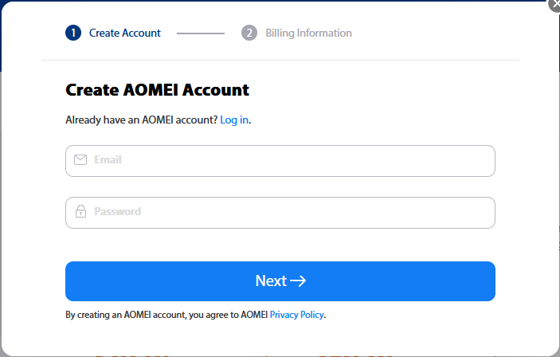560x357 pixels.
Task: Click the 'Already have an AOMEI account?' text
Action: tap(141, 120)
